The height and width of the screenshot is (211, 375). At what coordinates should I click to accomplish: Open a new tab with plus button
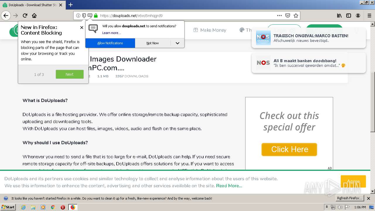(x=71, y=5)
